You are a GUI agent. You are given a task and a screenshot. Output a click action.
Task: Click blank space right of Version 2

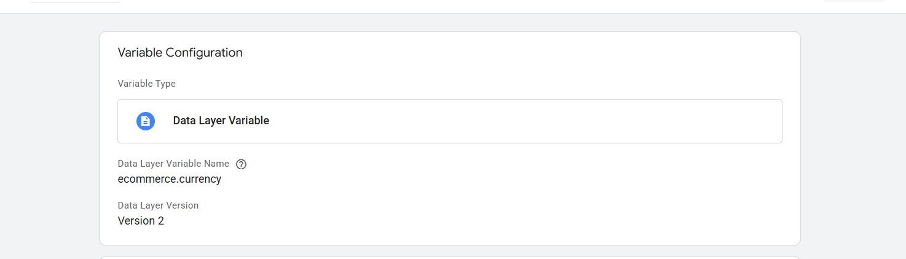point(430,221)
